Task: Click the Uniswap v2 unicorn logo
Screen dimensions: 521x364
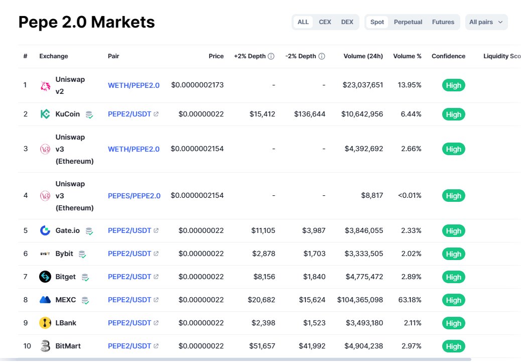Action: [x=45, y=86]
